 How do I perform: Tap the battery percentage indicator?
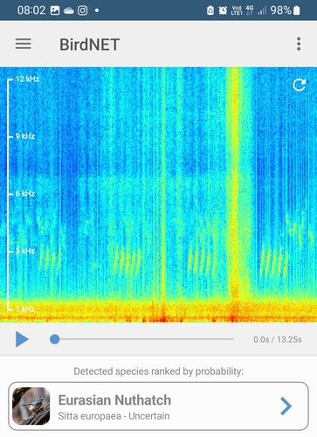click(280, 10)
